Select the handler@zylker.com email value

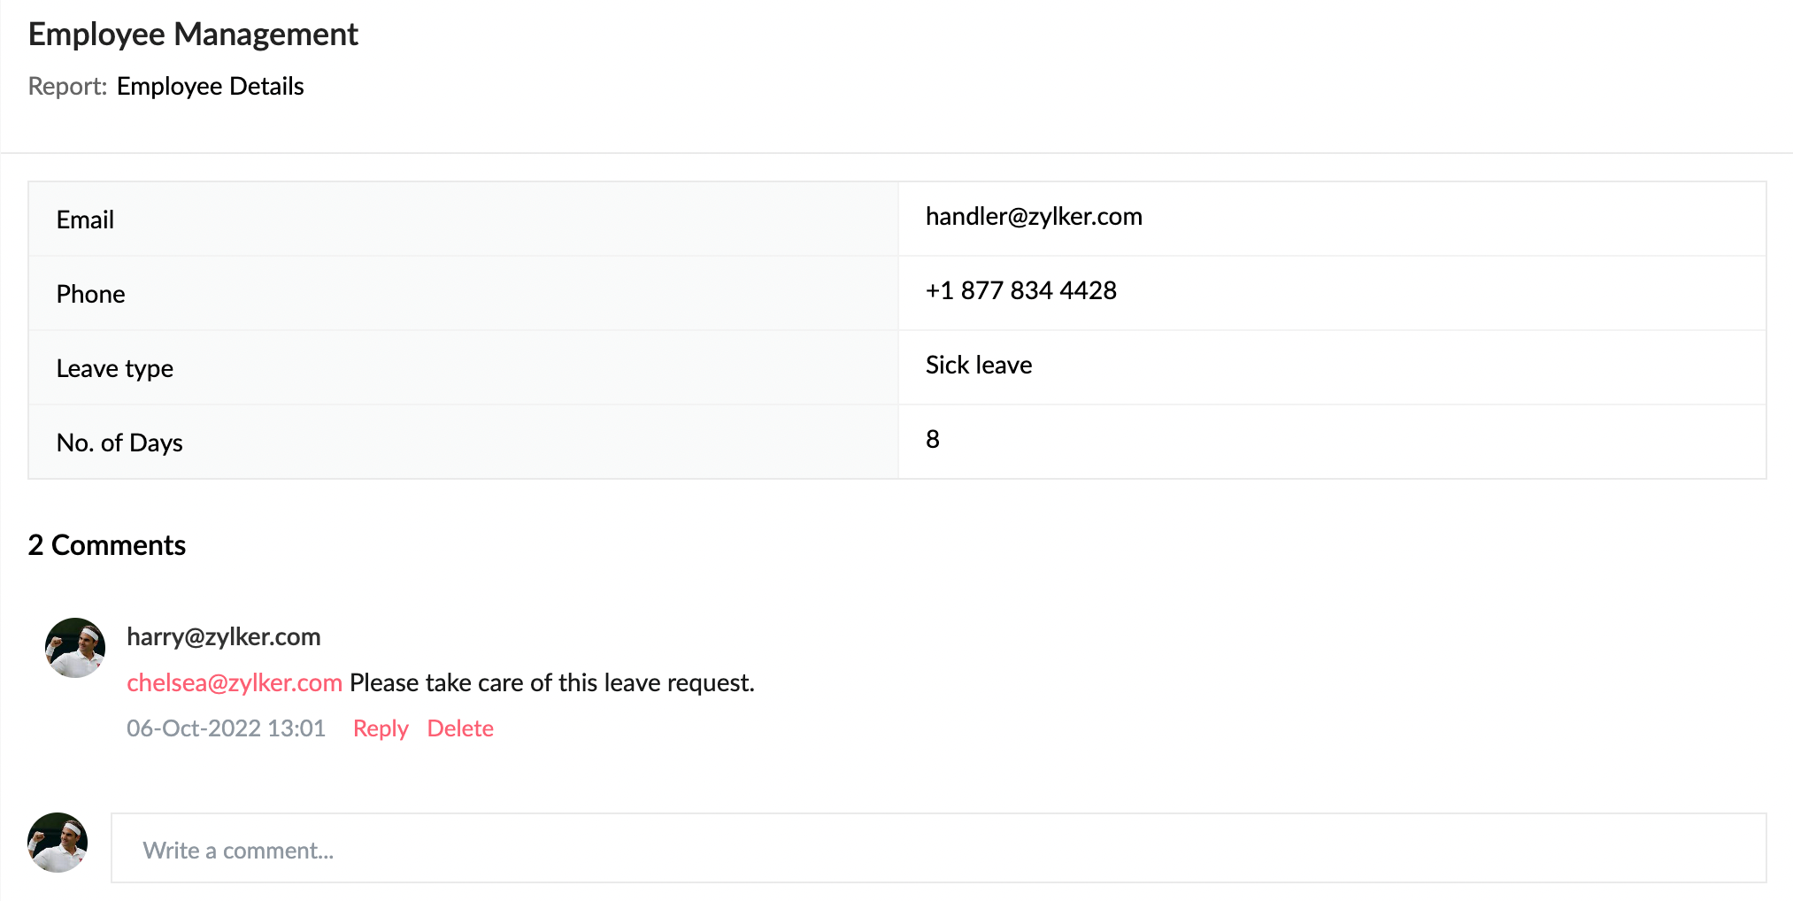[x=1034, y=217]
